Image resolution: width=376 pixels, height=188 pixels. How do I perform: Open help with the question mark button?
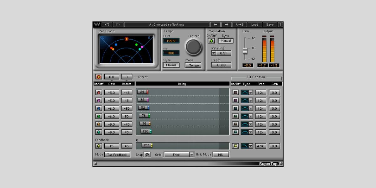[280, 24]
